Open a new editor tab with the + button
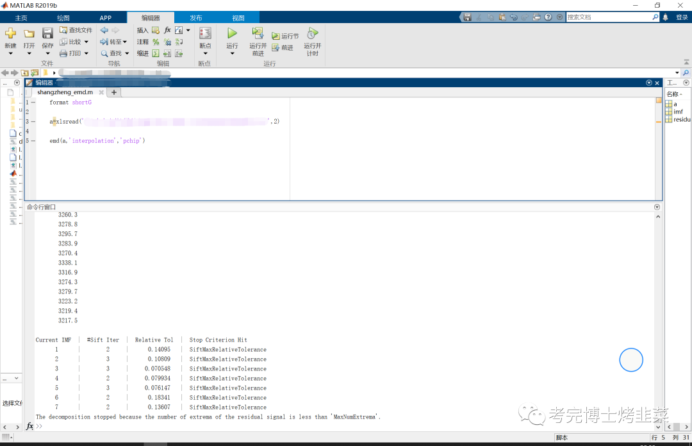The height and width of the screenshot is (446, 692). pyautogui.click(x=113, y=92)
